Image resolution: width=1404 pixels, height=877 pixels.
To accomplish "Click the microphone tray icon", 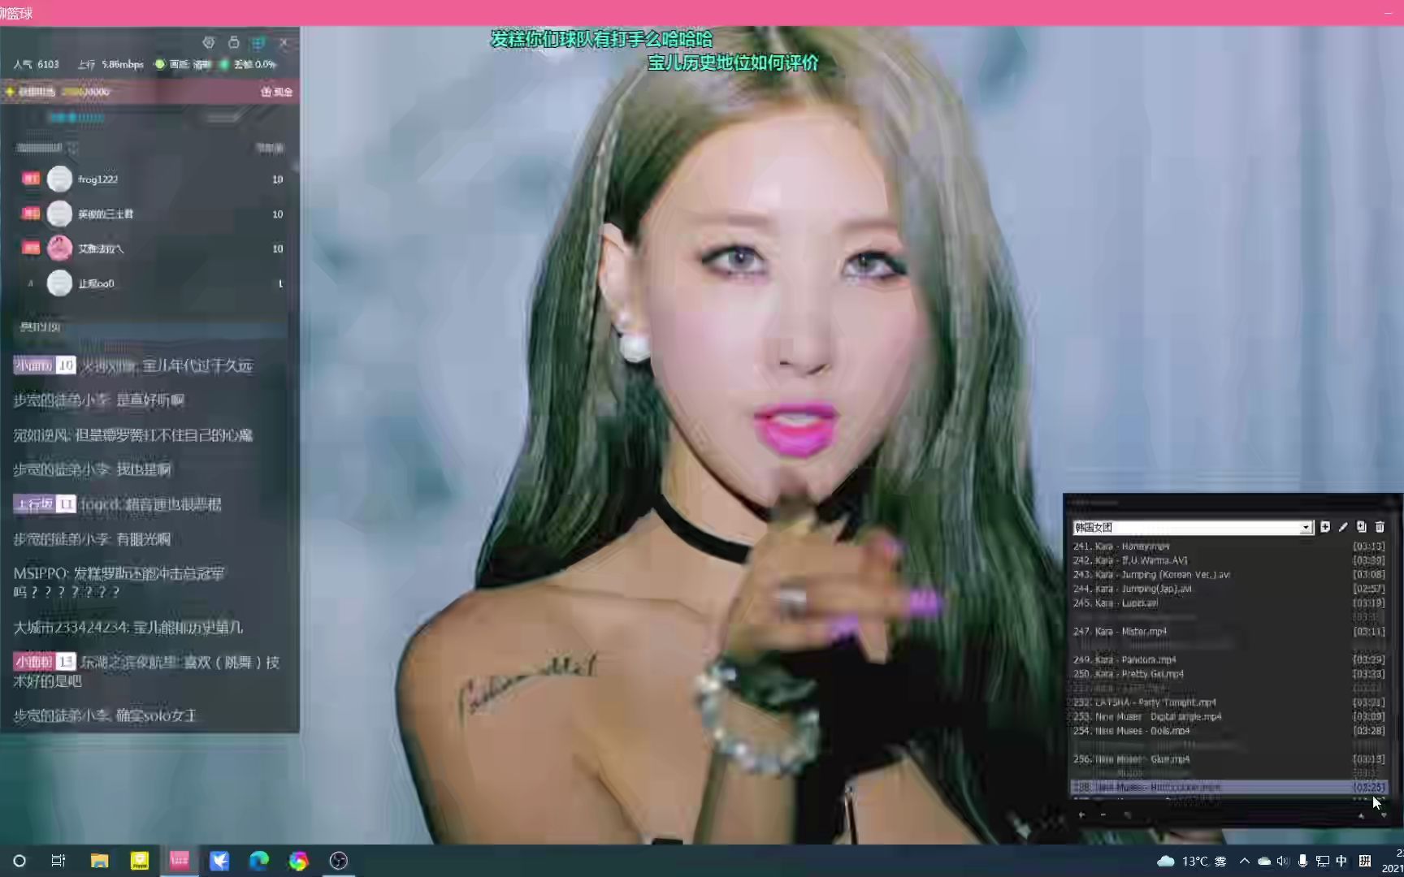I will point(1302,861).
